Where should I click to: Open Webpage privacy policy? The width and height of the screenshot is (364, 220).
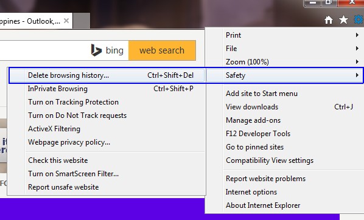click(x=107, y=142)
